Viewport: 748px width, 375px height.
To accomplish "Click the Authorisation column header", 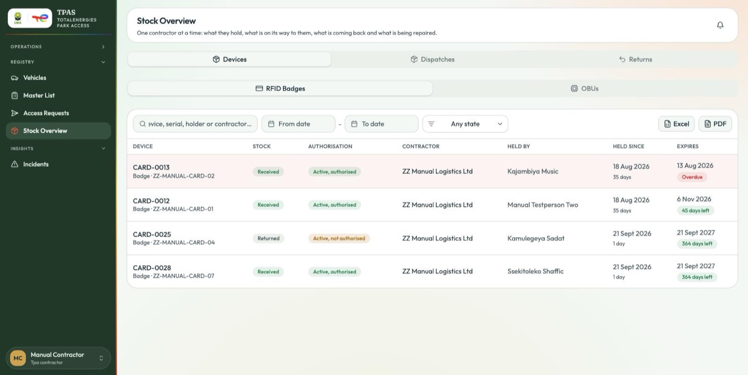I will tap(330, 146).
